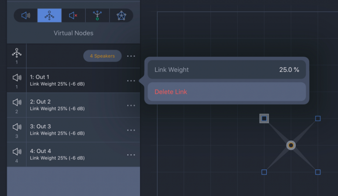The height and width of the screenshot is (196, 338).
Task: Click the Link Weight 25.0 % field
Action: 227,70
